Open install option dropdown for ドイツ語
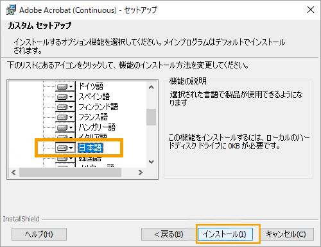 pyautogui.click(x=65, y=86)
